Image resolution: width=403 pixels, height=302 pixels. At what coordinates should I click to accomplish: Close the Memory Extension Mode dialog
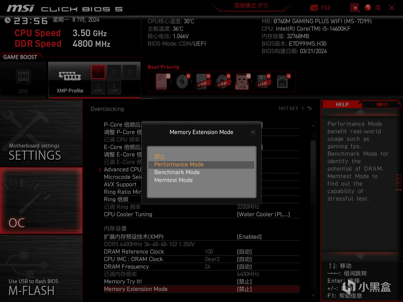coord(253,132)
